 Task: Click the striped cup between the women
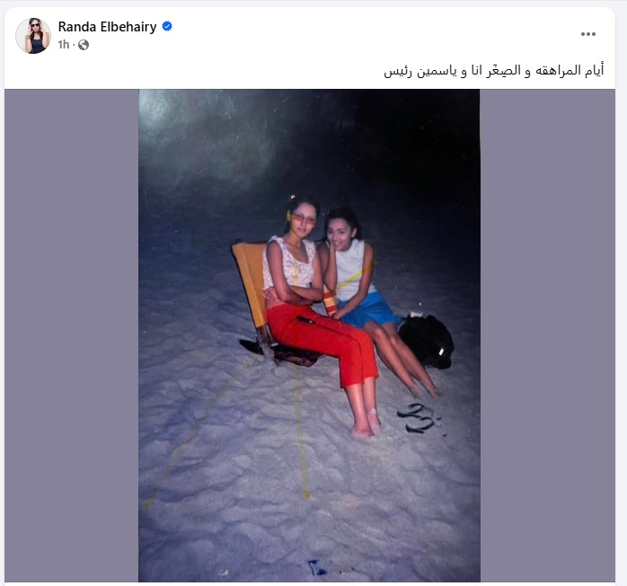coord(331,302)
